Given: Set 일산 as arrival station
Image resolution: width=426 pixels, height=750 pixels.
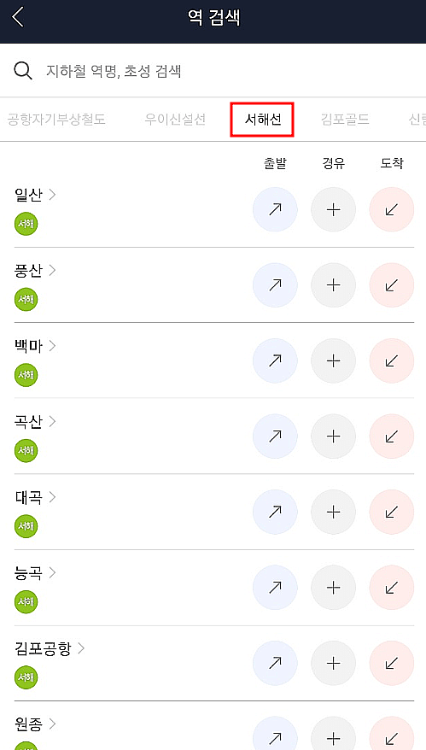Looking at the screenshot, I should point(392,209).
